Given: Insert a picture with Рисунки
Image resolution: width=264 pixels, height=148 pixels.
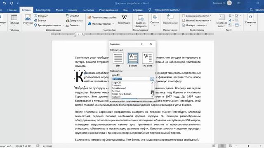Looking at the screenshot, I should click(28, 21).
